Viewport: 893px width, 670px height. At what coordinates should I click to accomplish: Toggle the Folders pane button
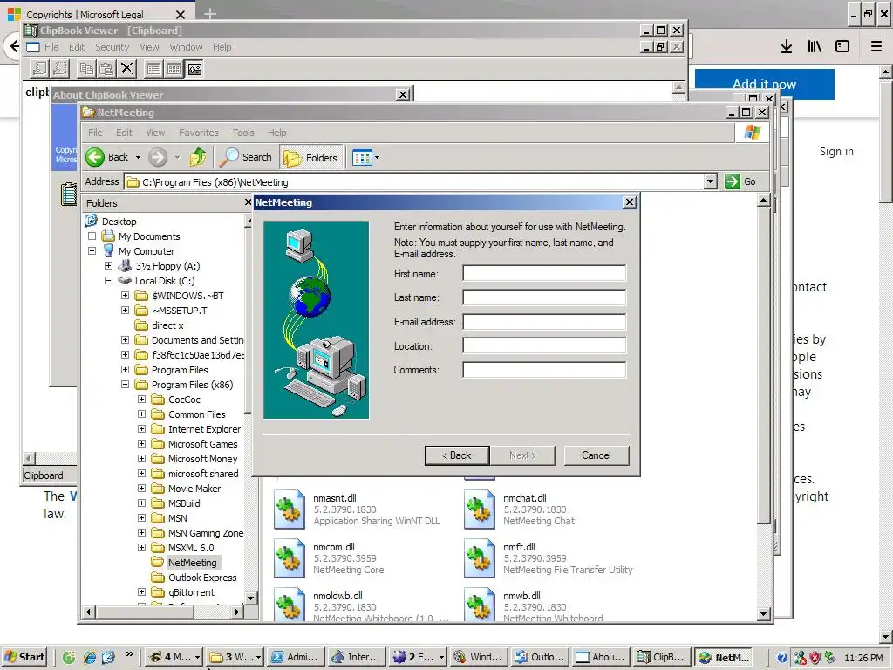[311, 158]
